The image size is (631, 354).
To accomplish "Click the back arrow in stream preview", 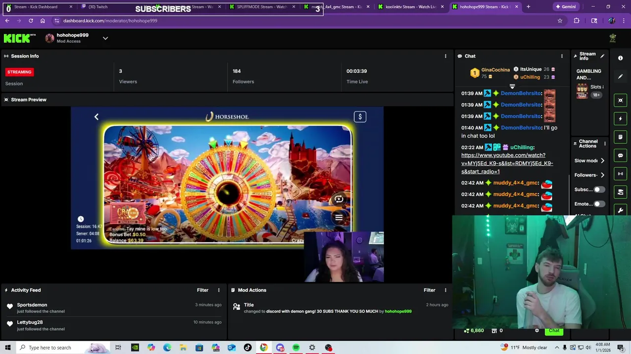I will pyautogui.click(x=96, y=117).
